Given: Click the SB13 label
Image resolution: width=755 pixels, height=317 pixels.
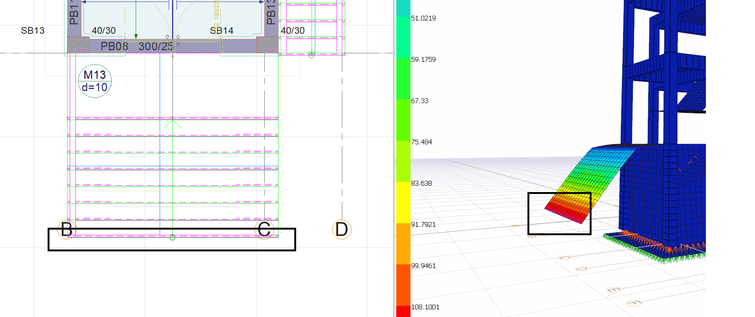Looking at the screenshot, I should tap(33, 31).
